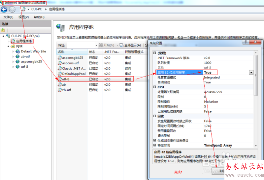Click 全部显示(A) show all icon

pos(121,45)
